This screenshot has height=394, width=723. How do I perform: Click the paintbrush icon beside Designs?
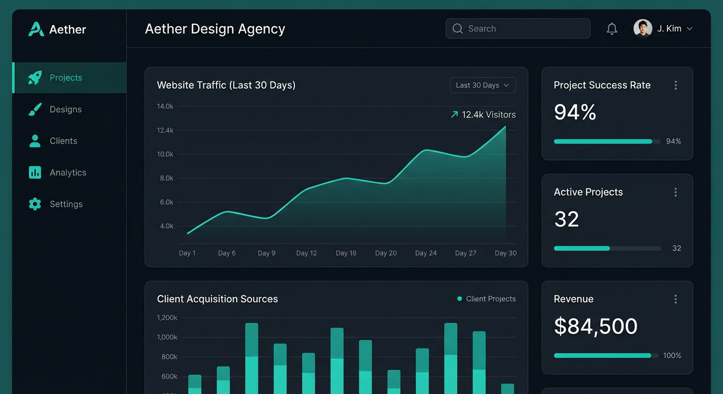35,109
